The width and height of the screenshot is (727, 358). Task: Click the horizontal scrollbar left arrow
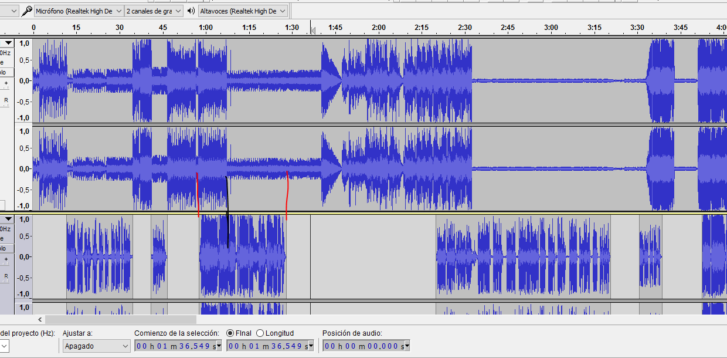39,320
